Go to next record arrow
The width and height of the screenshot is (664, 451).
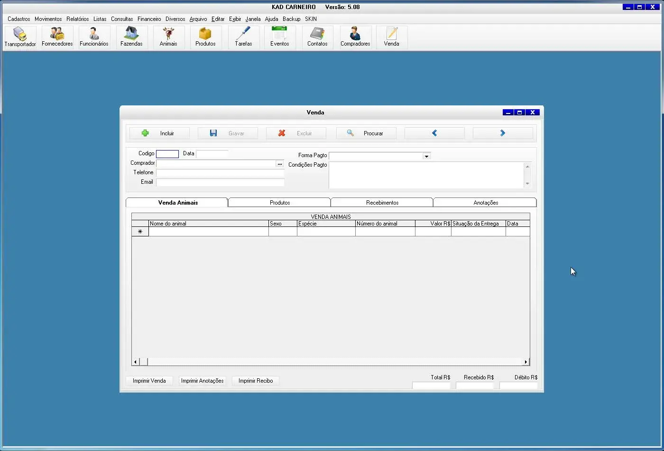tap(502, 133)
